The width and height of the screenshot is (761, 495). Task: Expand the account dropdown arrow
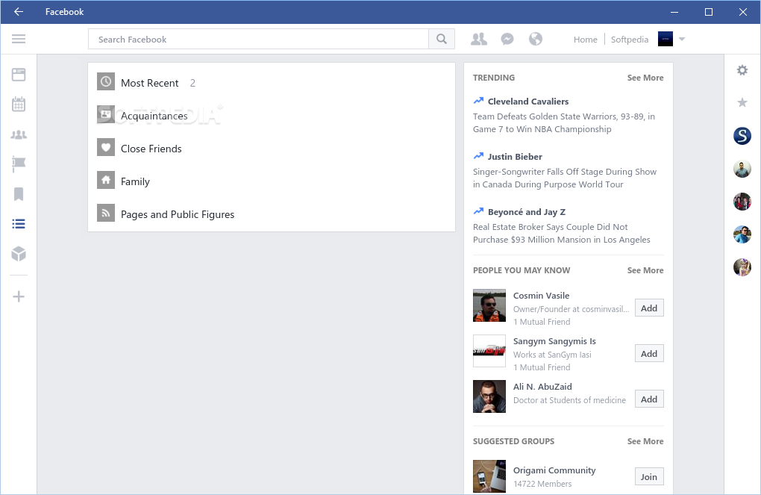click(682, 39)
